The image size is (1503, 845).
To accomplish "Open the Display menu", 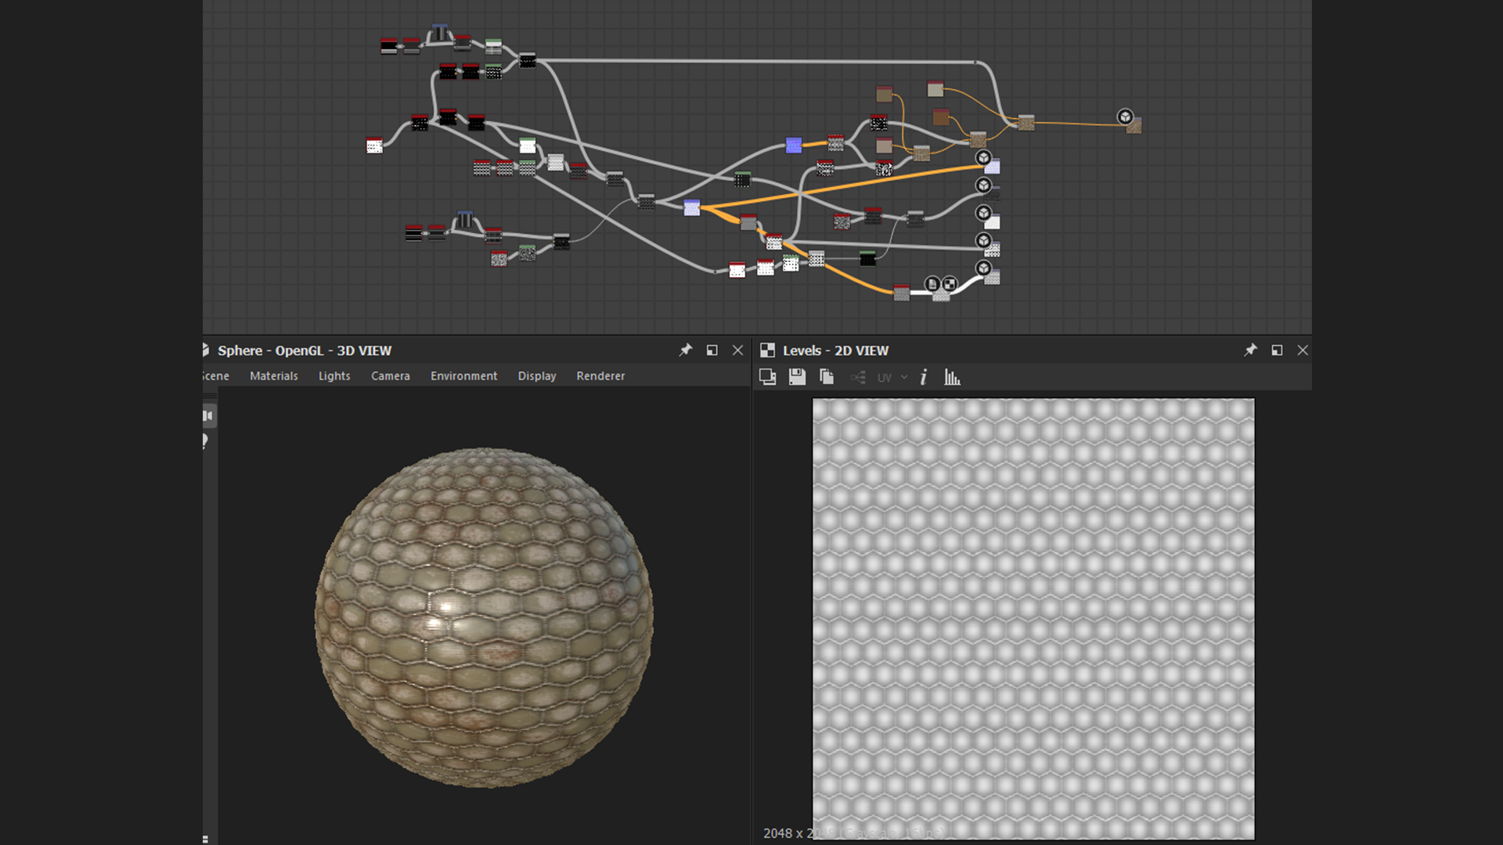I will point(536,376).
